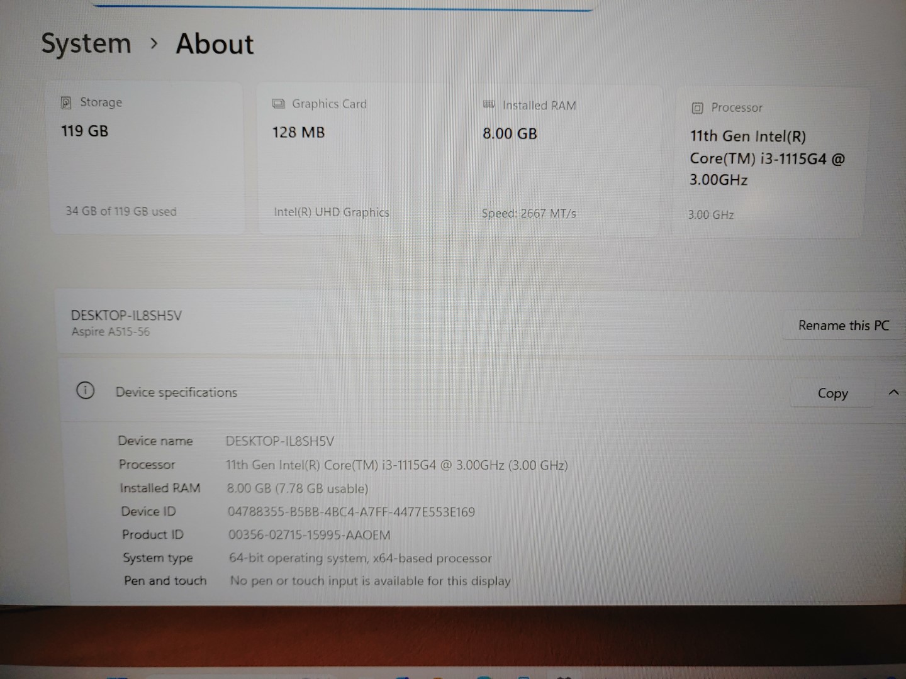Click the Graphics Card monitor icon
906x679 pixels.
point(278,104)
